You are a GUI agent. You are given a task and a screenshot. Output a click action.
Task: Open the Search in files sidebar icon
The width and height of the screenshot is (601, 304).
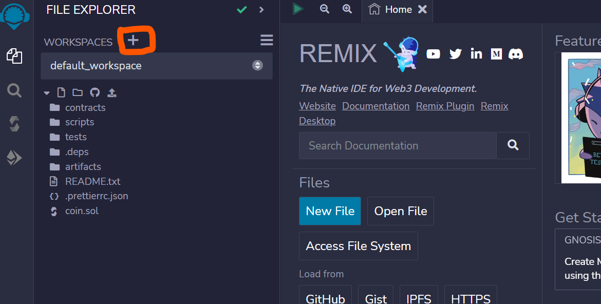[14, 91]
